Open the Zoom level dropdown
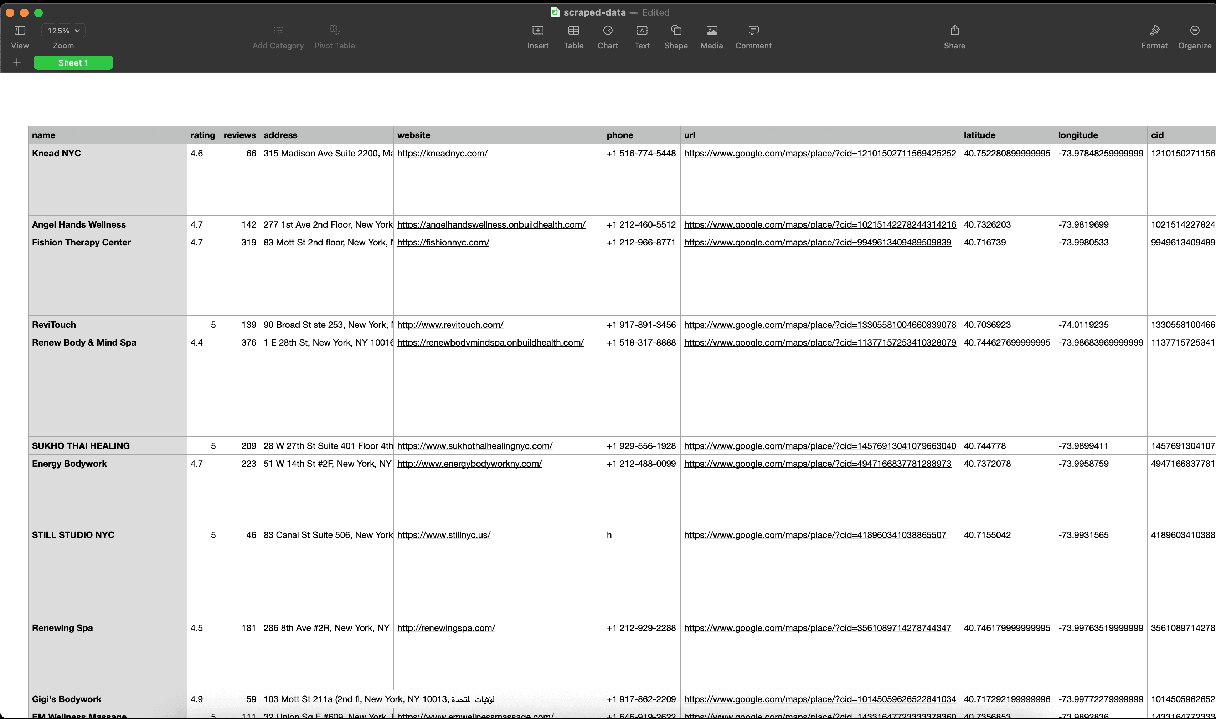The height and width of the screenshot is (719, 1216). 63,30
